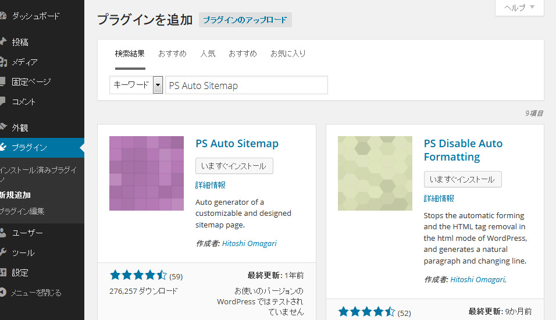Open インストール済みプラグイン submenu item

(x=38, y=174)
